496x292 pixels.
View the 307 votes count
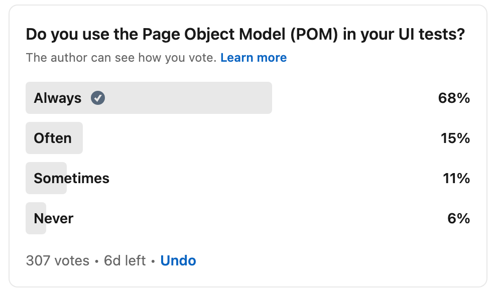pos(57,261)
